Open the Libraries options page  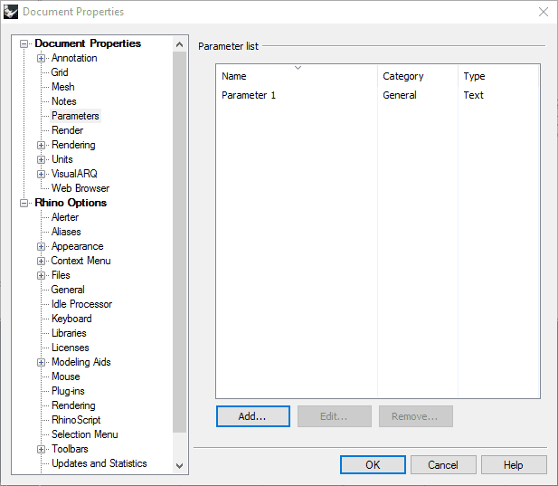coord(69,333)
